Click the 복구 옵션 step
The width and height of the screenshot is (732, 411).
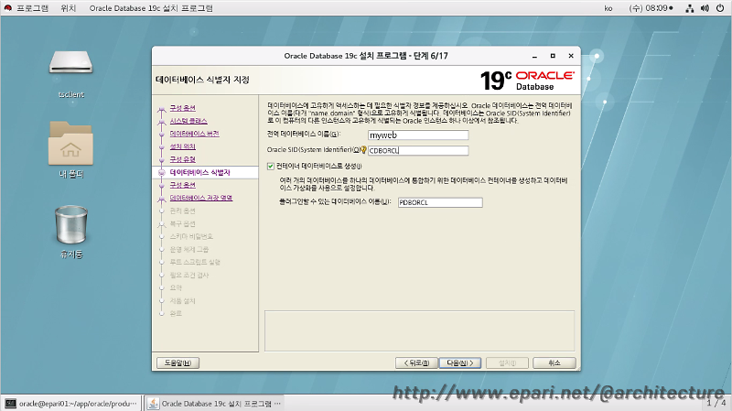click(182, 223)
